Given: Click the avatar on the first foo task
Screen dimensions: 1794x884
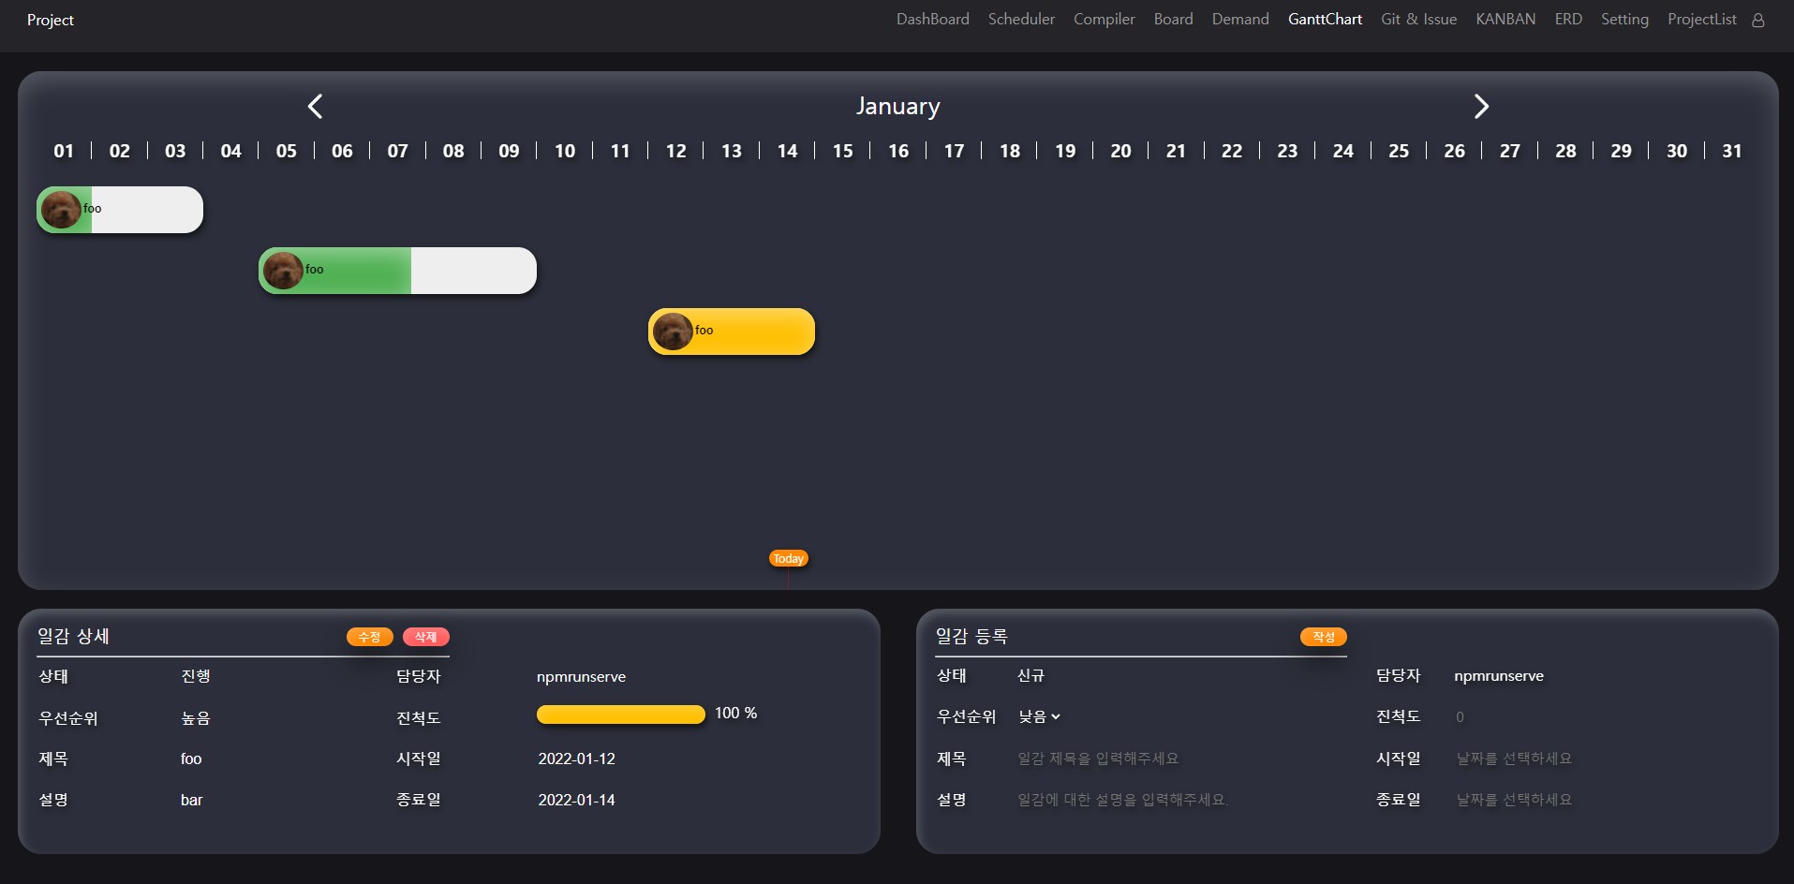Looking at the screenshot, I should click(61, 209).
